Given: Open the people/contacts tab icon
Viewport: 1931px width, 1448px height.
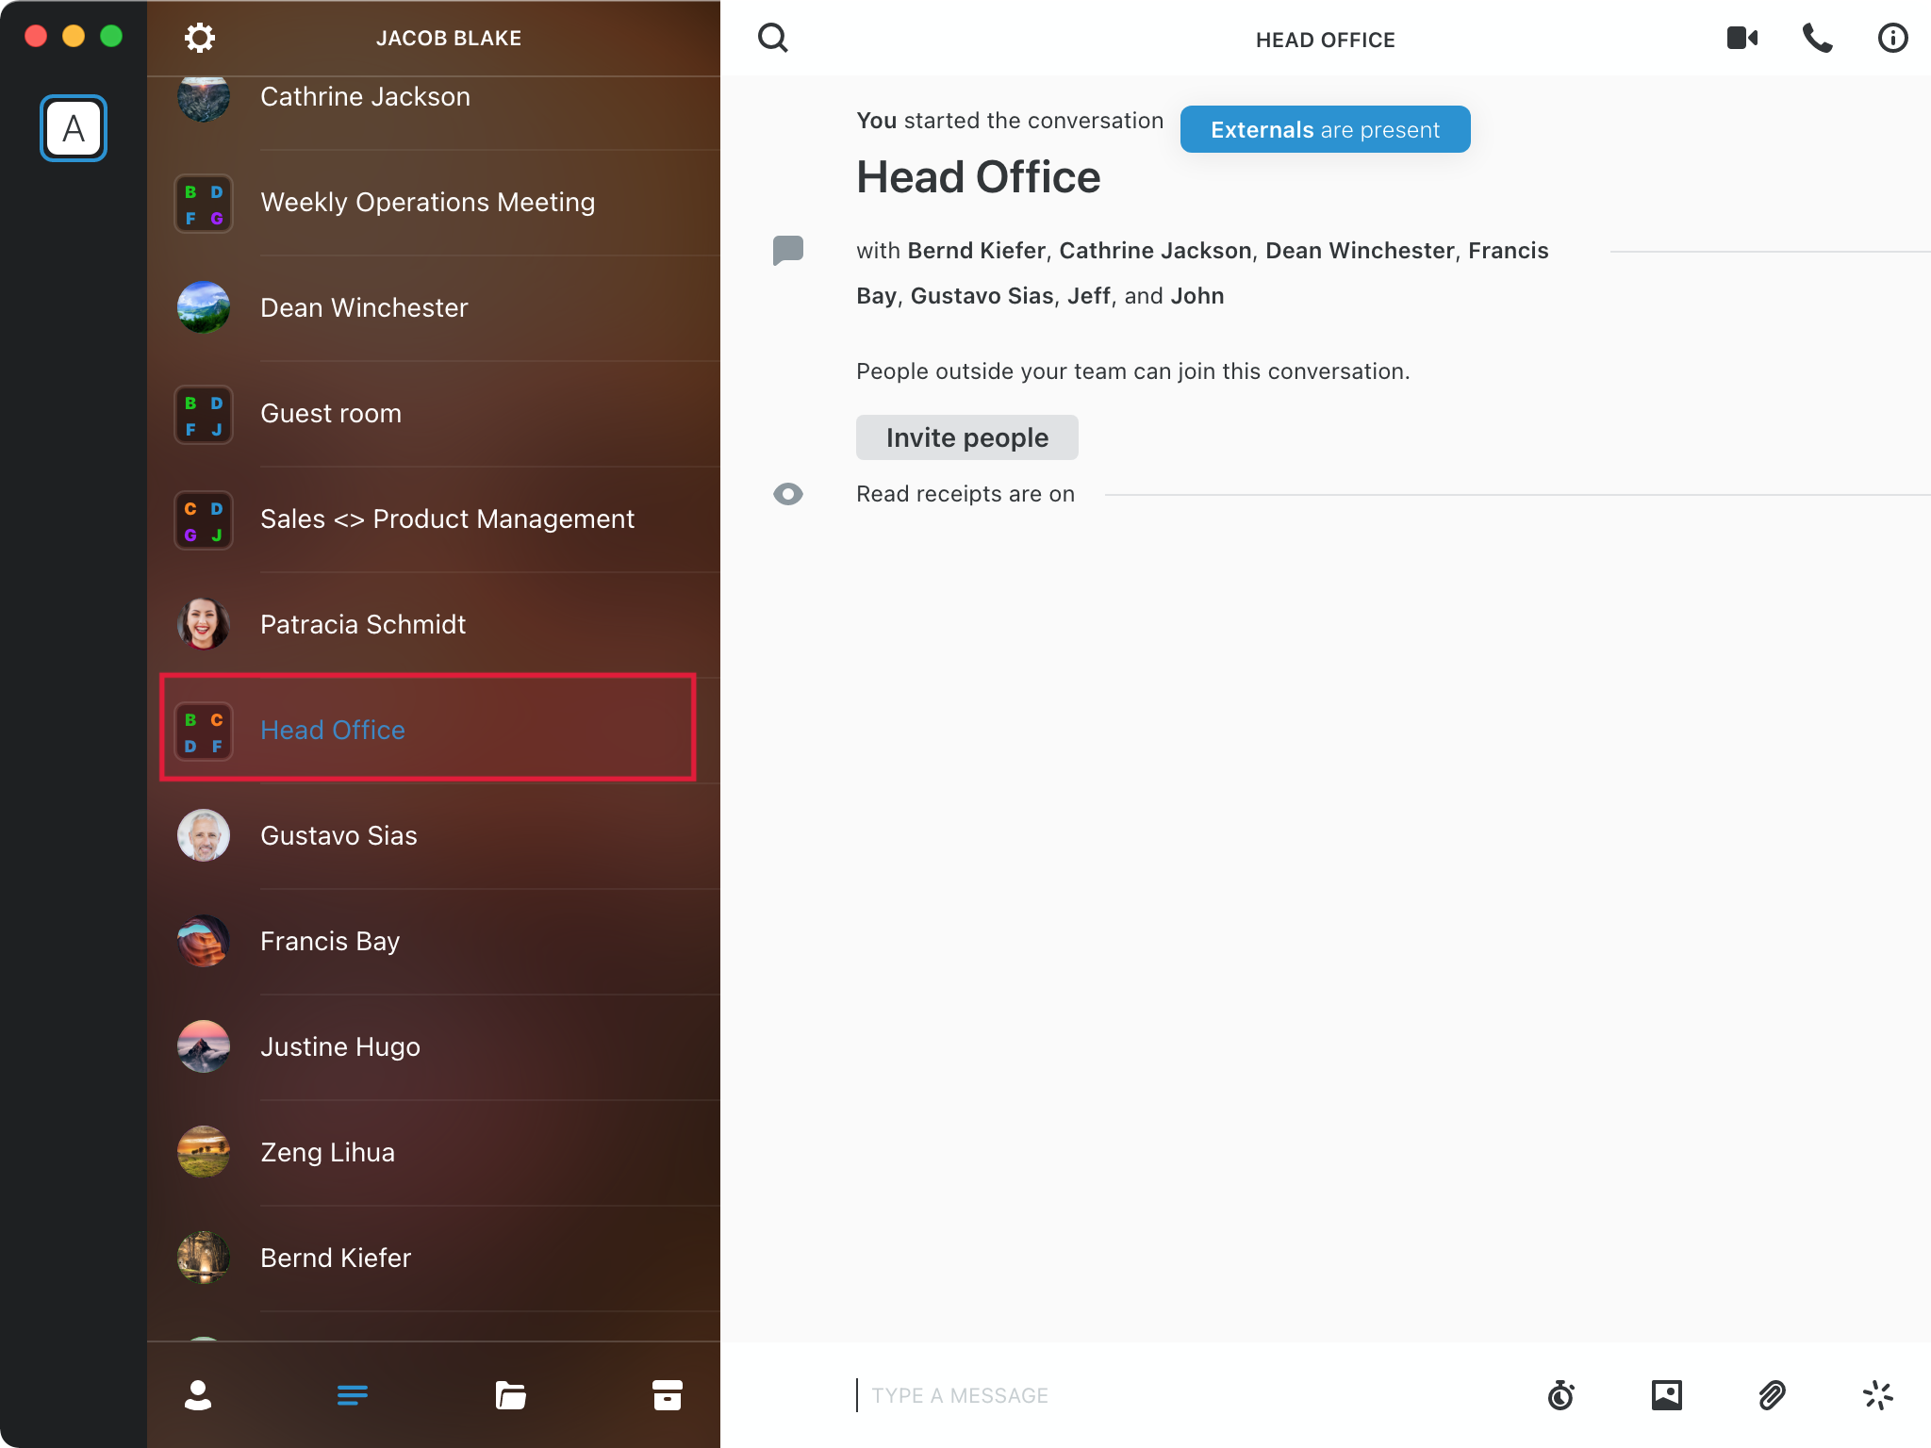Looking at the screenshot, I should click(198, 1395).
